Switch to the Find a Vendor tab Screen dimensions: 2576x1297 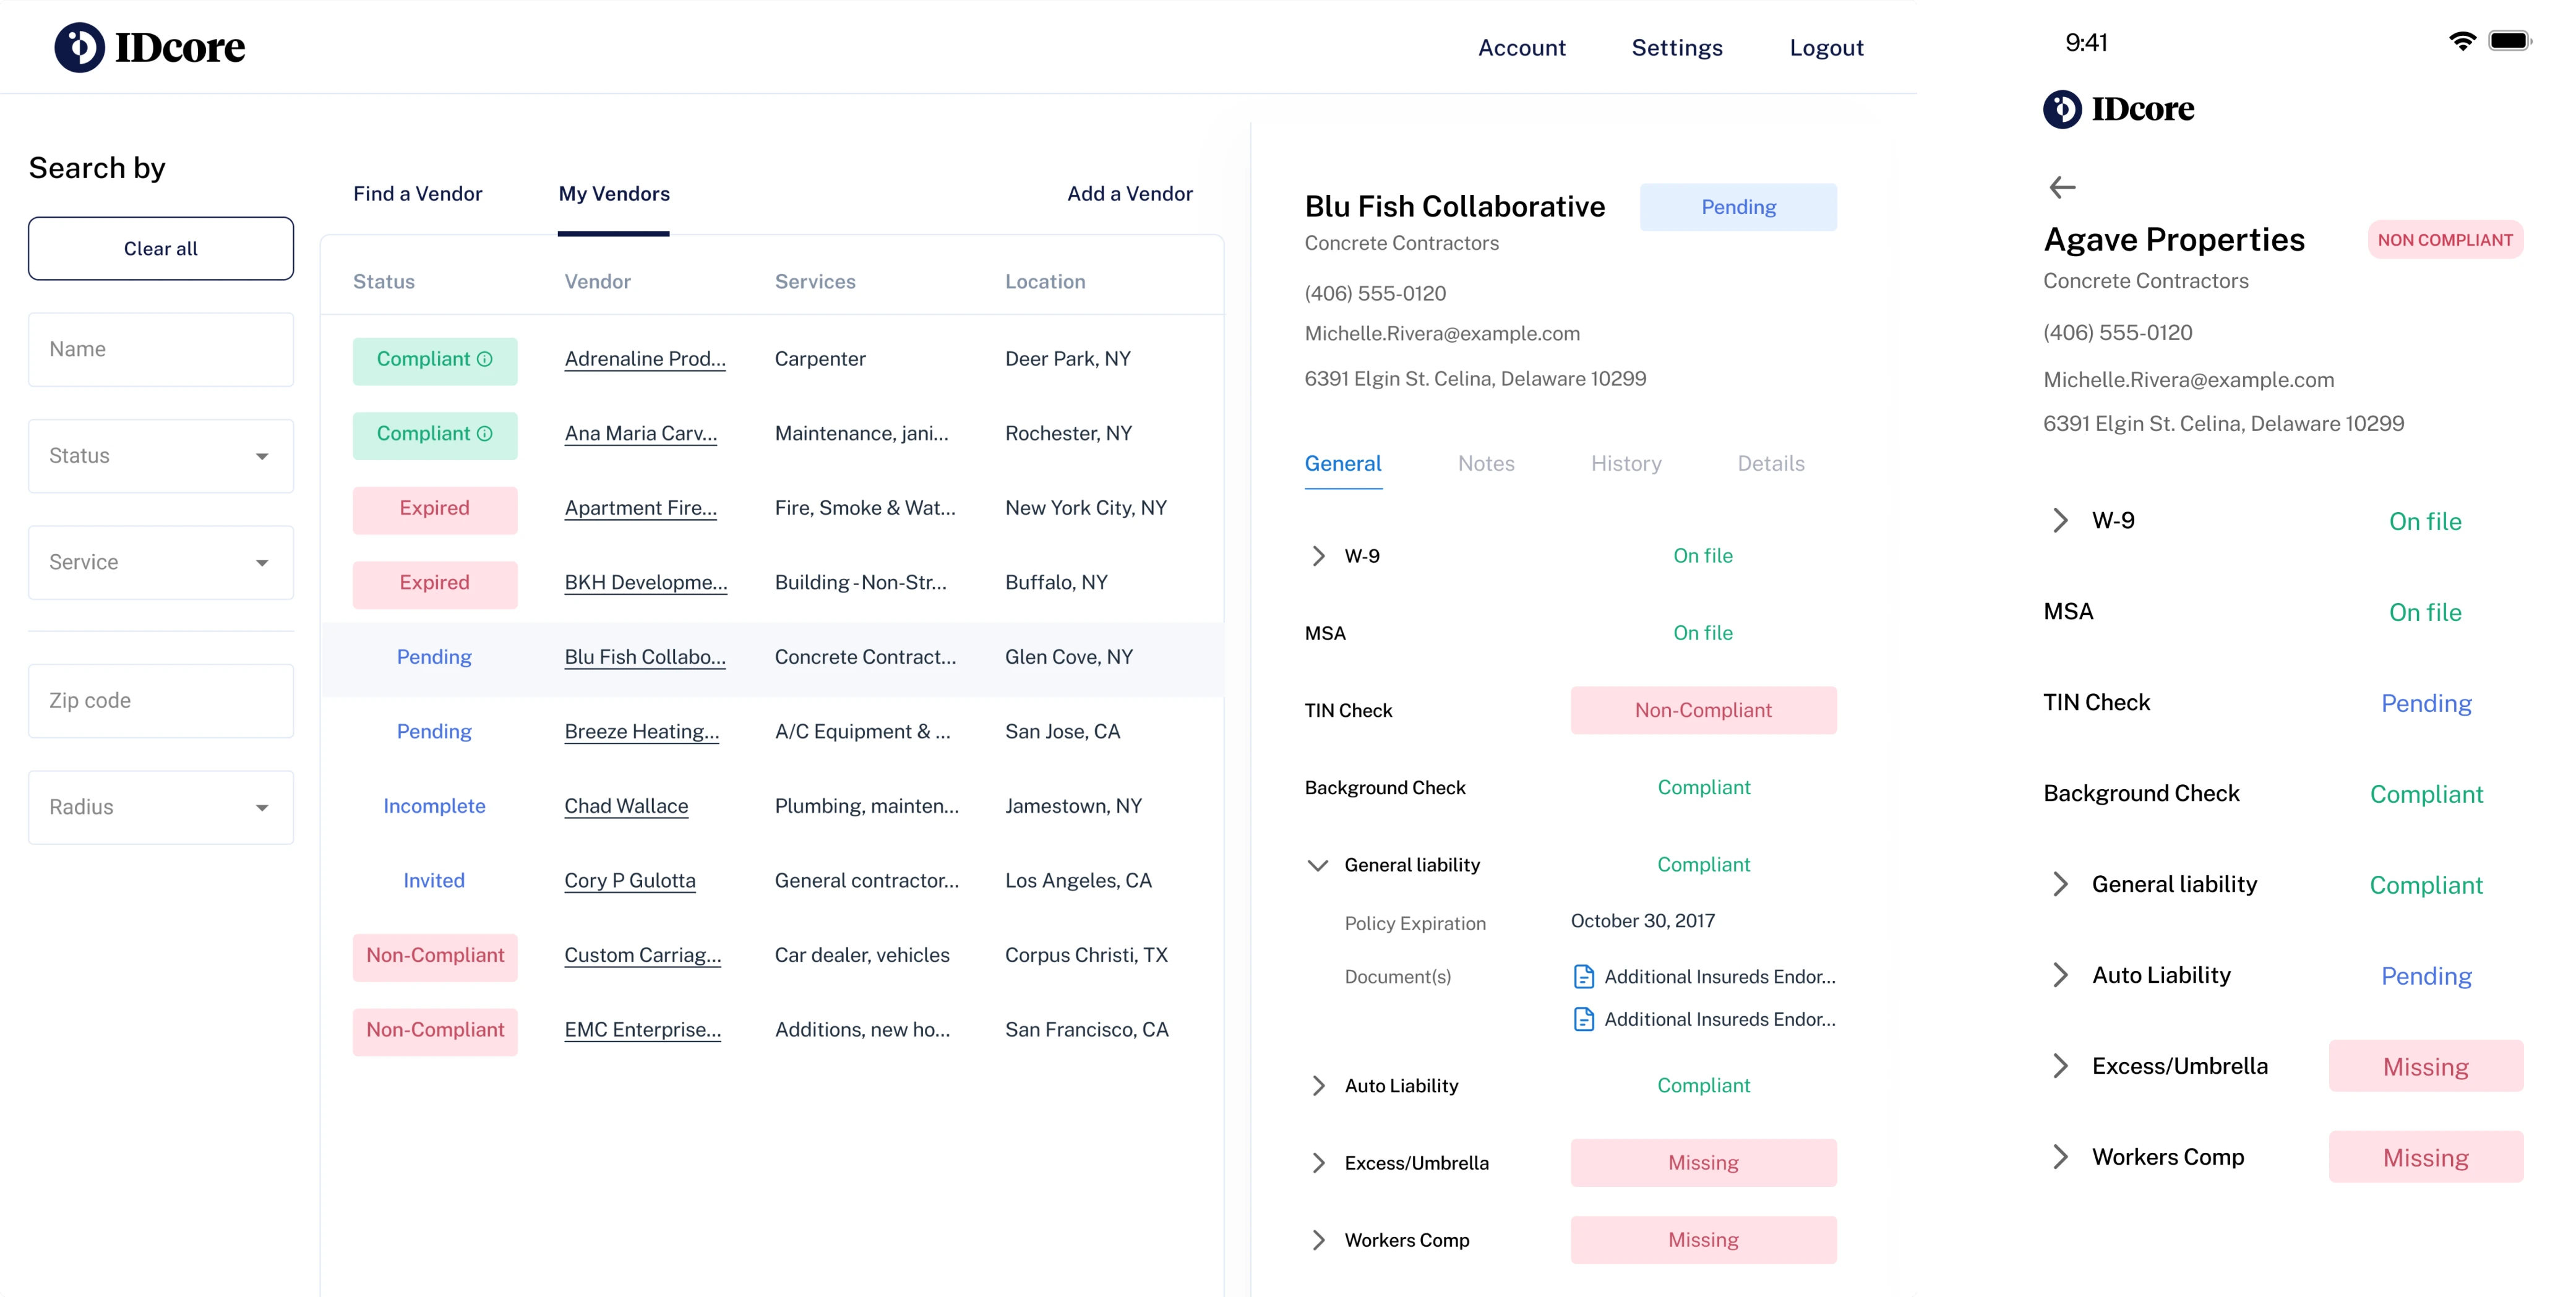pyautogui.click(x=417, y=194)
